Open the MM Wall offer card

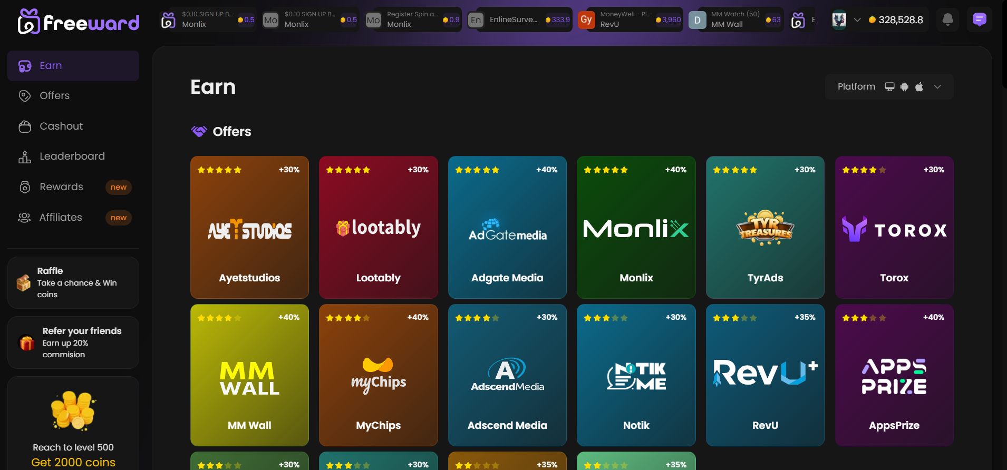point(249,375)
